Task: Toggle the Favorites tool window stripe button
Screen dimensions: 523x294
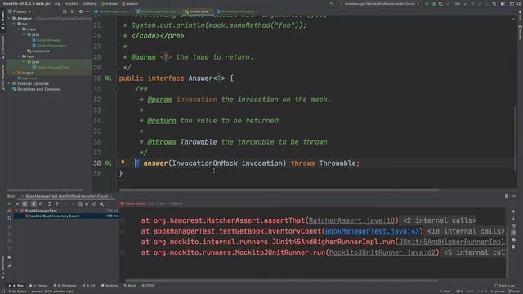Action: coord(2,267)
